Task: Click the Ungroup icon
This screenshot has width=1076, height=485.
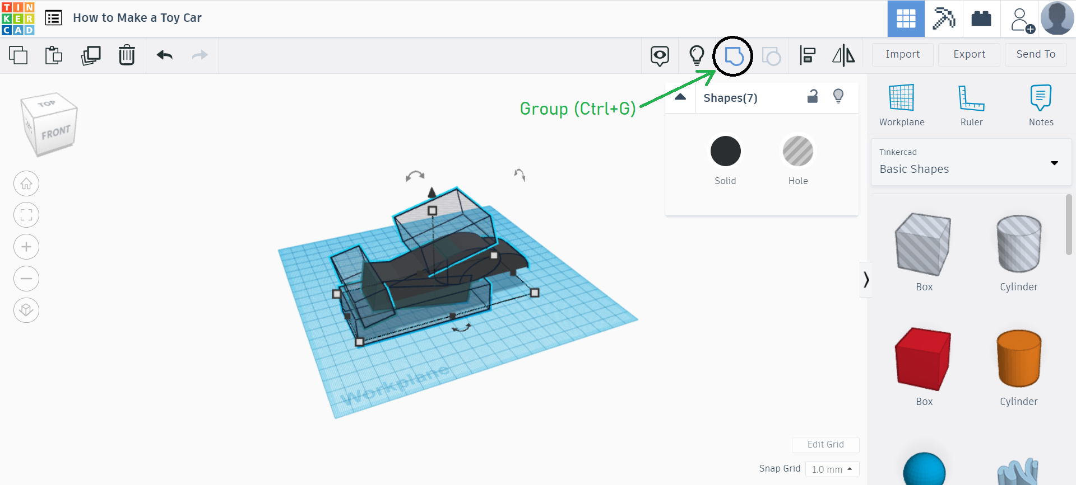Action: (772, 56)
